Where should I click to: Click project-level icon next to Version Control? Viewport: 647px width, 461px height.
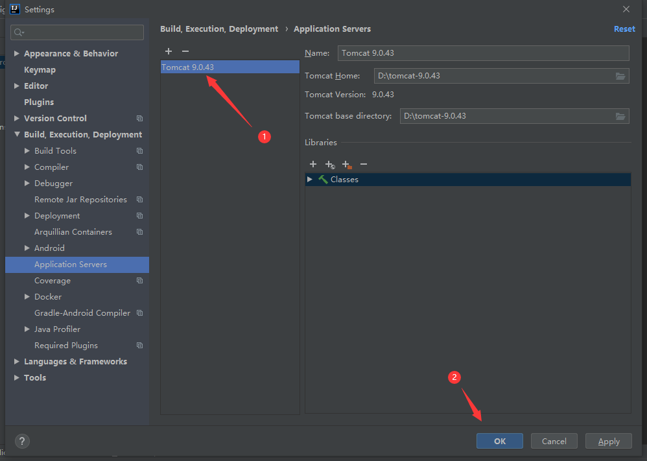click(x=140, y=119)
